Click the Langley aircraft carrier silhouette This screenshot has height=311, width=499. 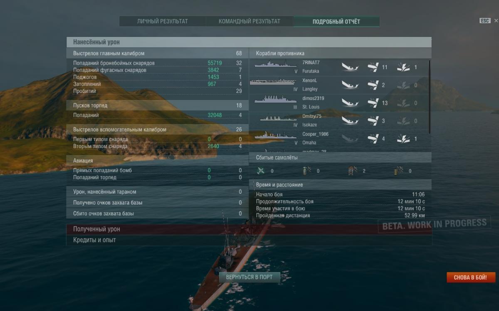click(x=270, y=83)
